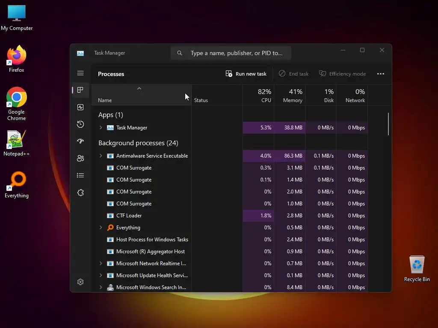Open the Everything desktop shortcut
This screenshot has width=438, height=328.
pos(17,185)
